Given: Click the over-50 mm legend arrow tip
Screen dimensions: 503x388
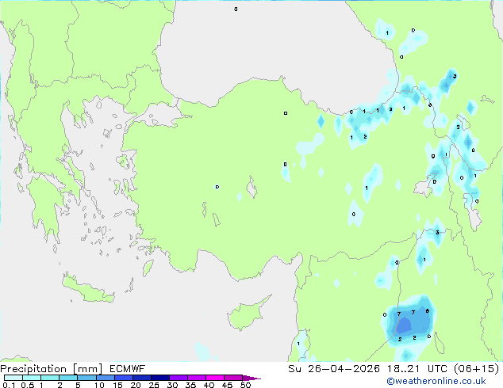Looking at the screenshot, I should coord(251,378).
